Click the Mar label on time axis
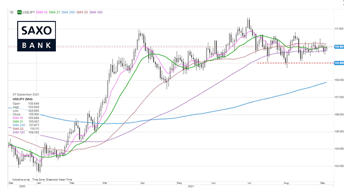344x192 pixels. point(105,183)
